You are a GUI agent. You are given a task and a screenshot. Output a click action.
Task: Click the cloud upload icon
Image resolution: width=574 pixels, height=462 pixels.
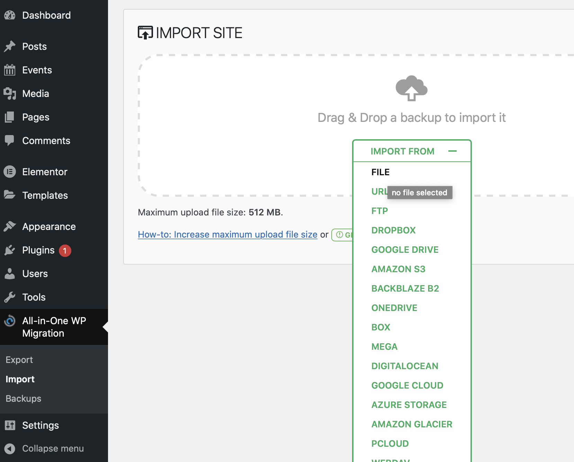click(411, 88)
